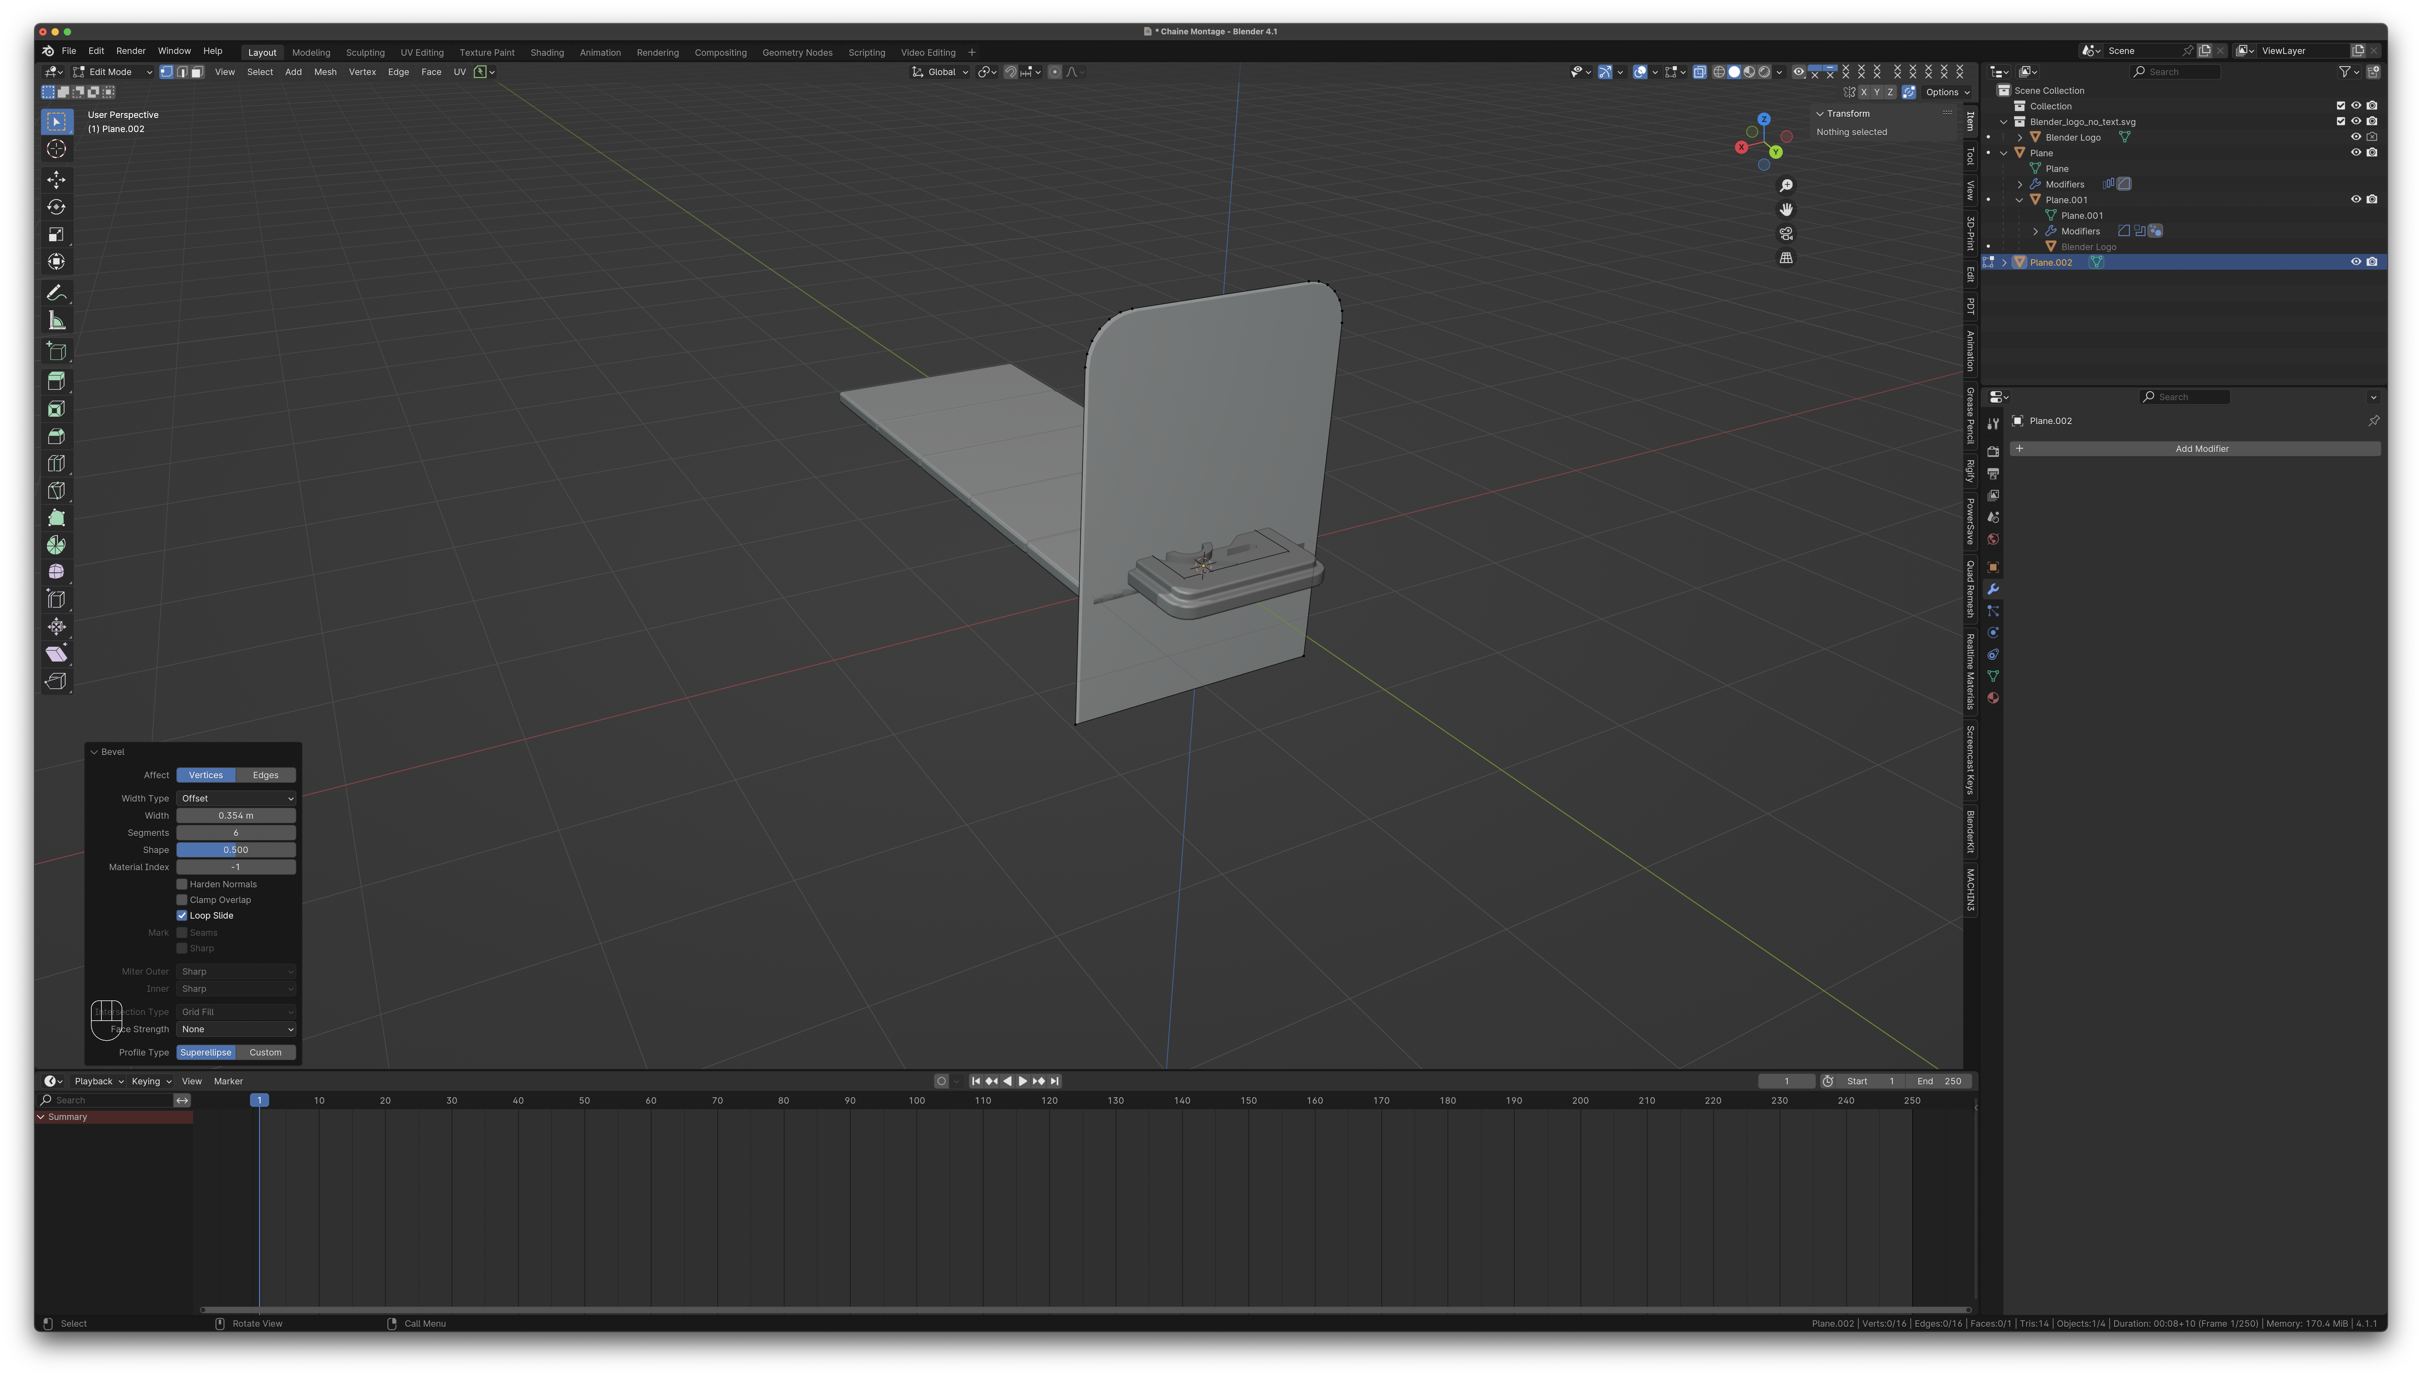Viewport: 2422px width, 1377px height.
Task: Switch to vertex select mode
Action: [x=166, y=72]
